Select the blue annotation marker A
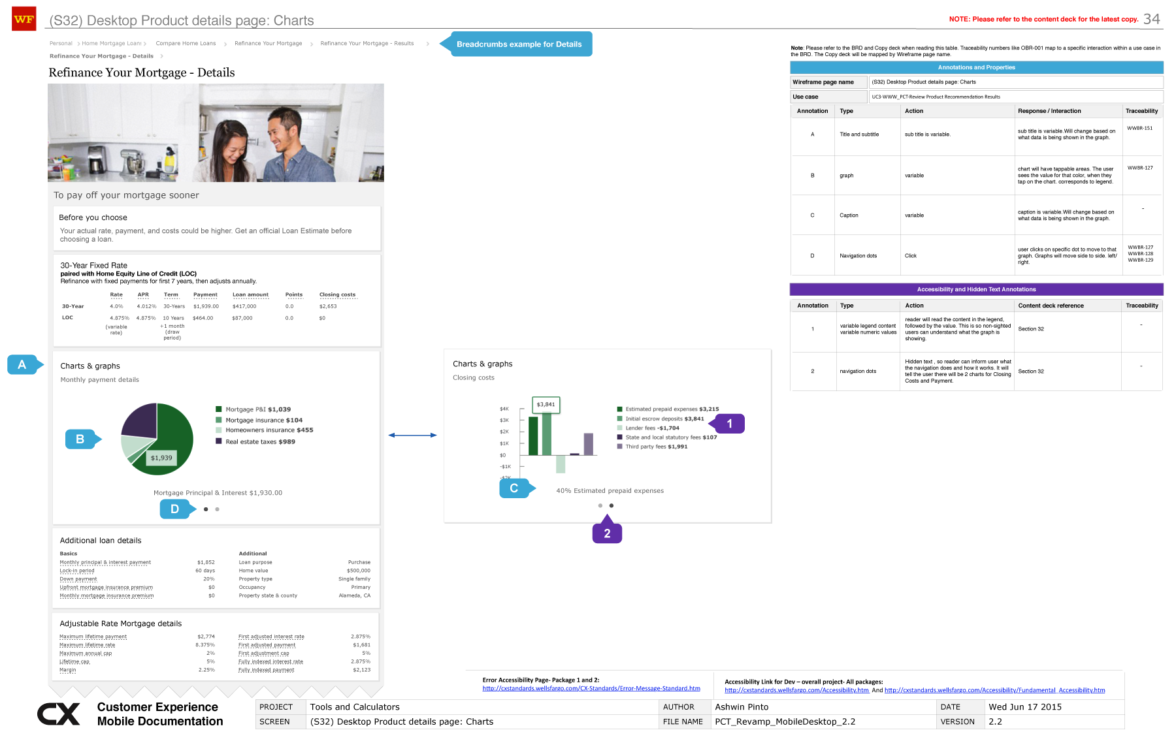The height and width of the screenshot is (743, 1176). click(x=23, y=365)
